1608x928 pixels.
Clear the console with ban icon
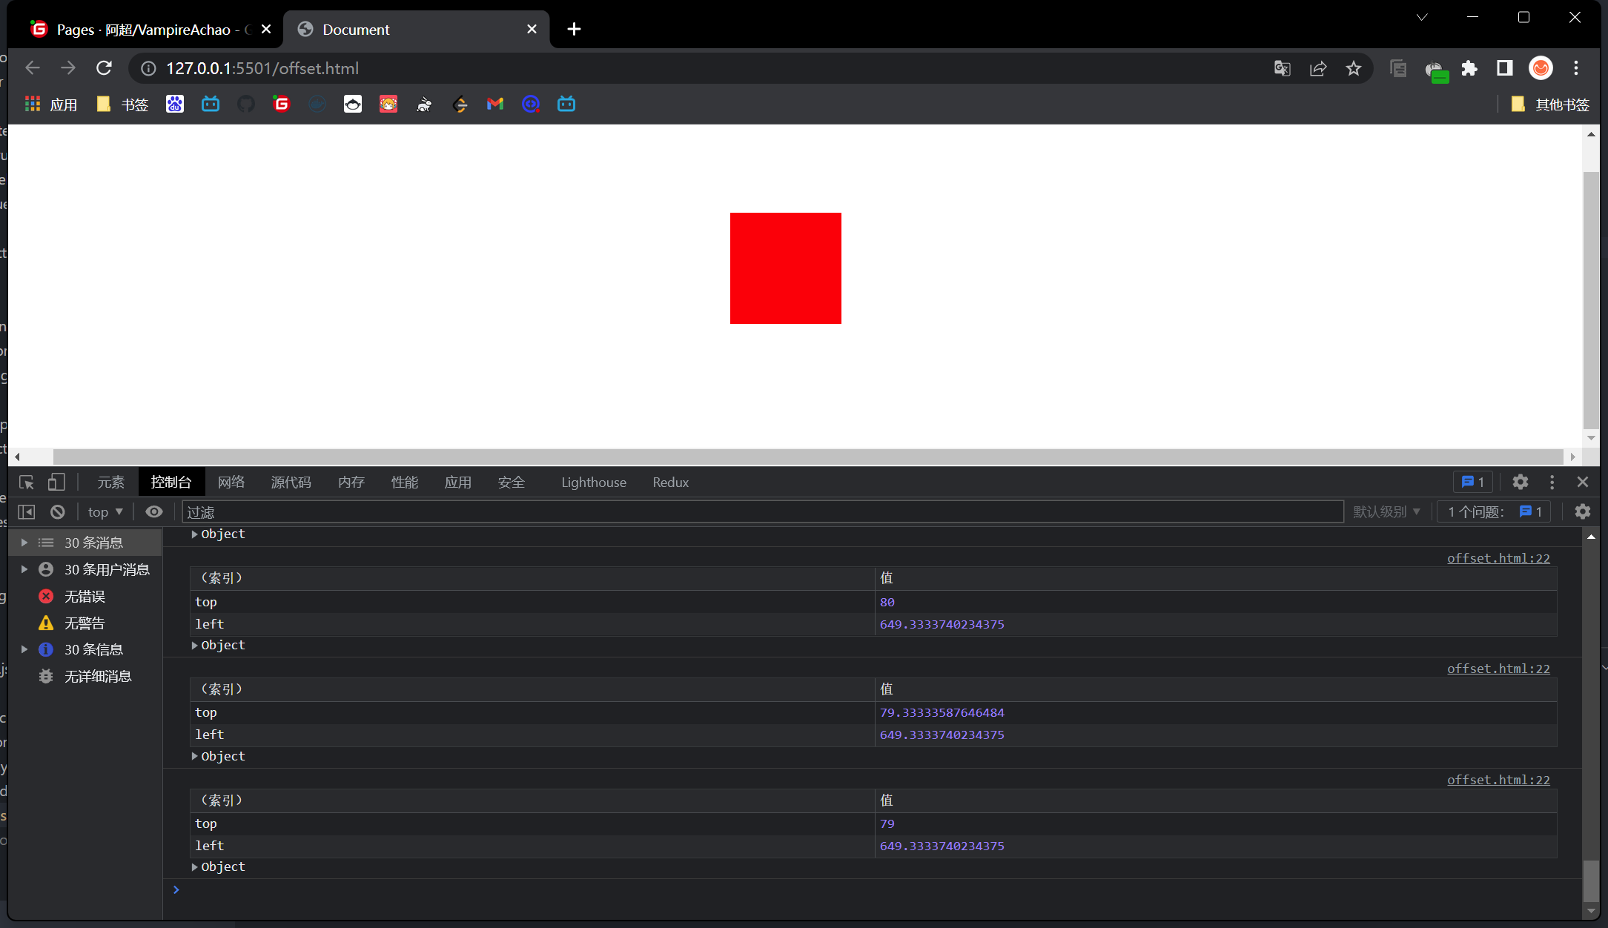(58, 512)
